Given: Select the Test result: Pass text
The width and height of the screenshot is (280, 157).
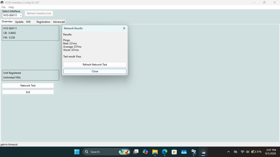Looking at the screenshot, I should (72, 57).
